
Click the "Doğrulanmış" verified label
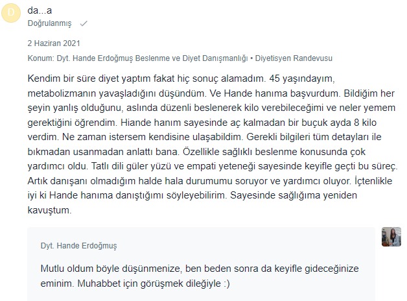pyautogui.click(x=49, y=23)
